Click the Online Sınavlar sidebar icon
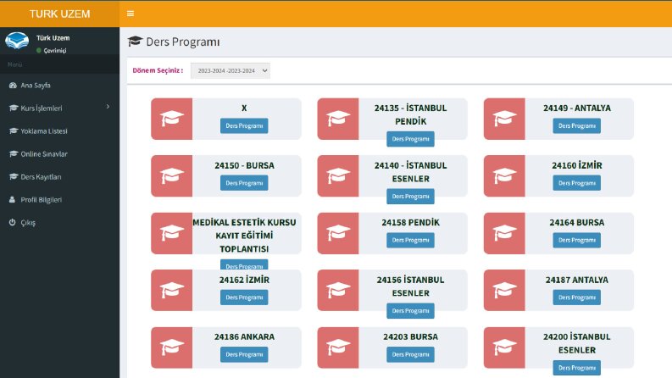The width and height of the screenshot is (672, 378). (14, 154)
